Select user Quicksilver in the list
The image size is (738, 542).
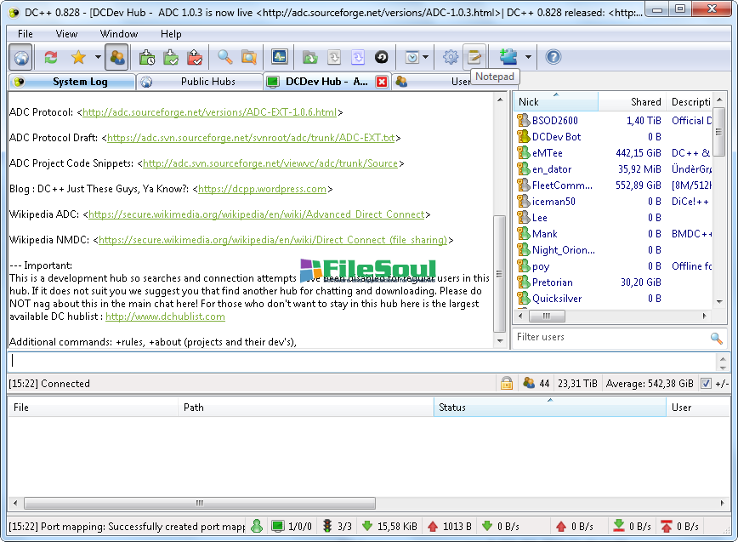point(557,299)
